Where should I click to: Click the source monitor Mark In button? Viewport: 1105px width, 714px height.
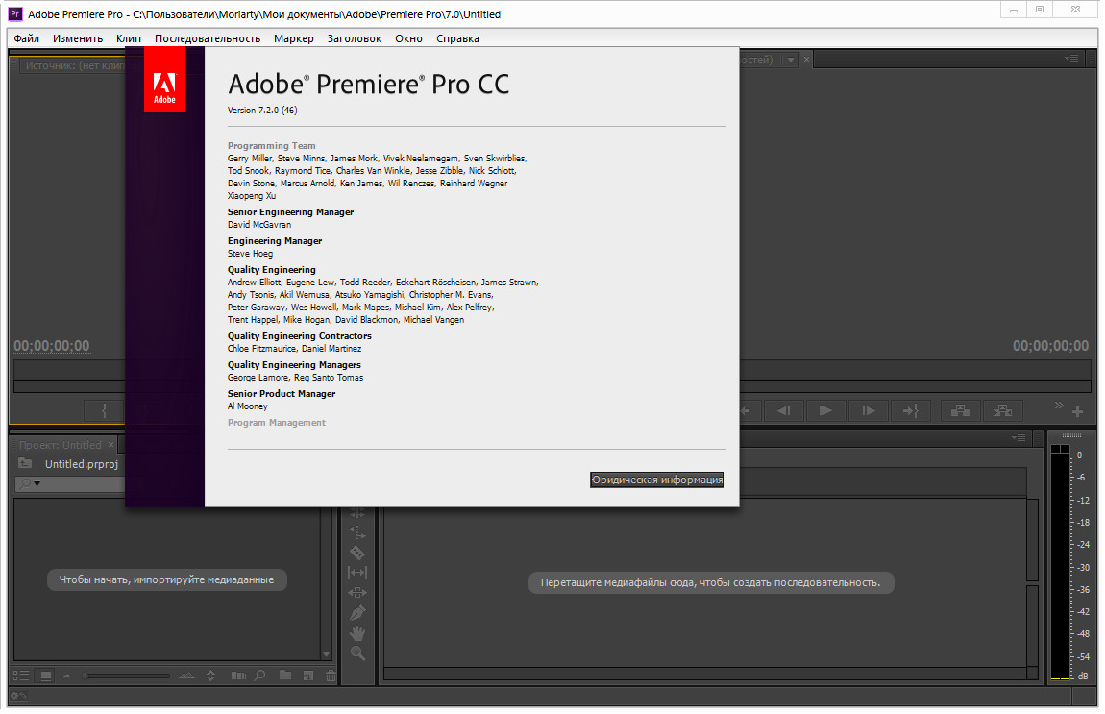click(x=104, y=410)
